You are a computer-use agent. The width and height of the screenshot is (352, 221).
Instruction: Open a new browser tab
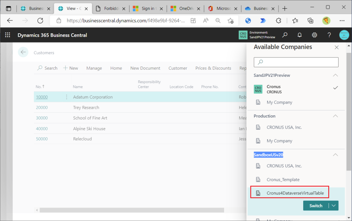[x=285, y=9]
